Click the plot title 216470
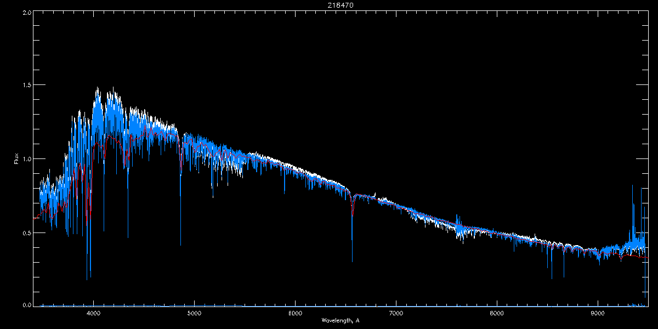 click(340, 5)
